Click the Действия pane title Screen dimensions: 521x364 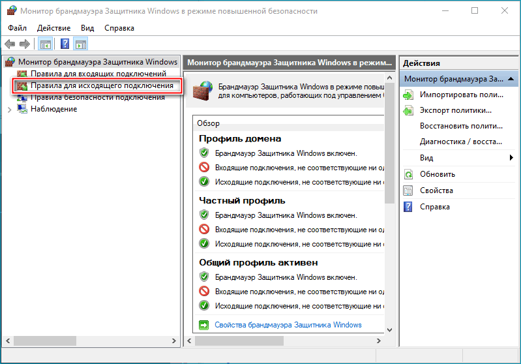pos(421,63)
